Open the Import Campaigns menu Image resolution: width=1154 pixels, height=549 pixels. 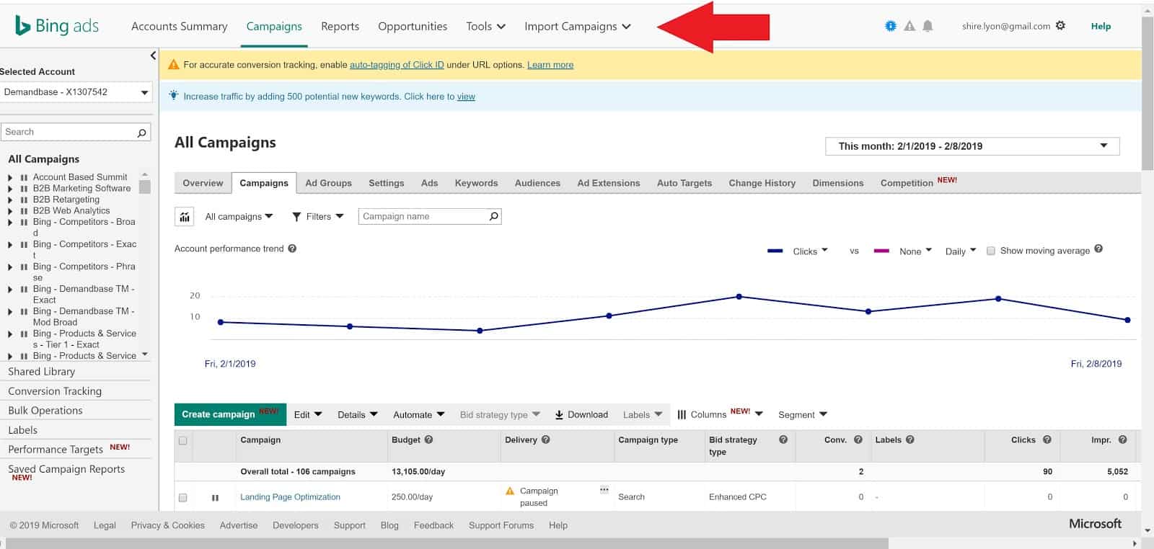tap(578, 26)
